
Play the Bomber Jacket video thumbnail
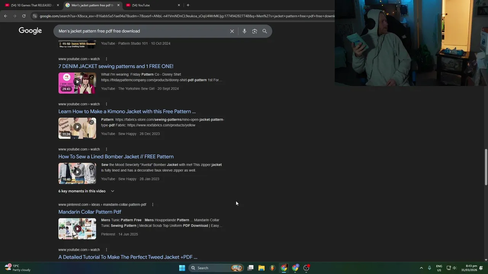(77, 173)
